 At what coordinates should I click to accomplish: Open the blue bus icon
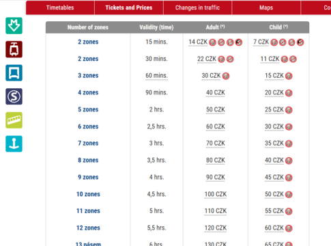[14, 73]
